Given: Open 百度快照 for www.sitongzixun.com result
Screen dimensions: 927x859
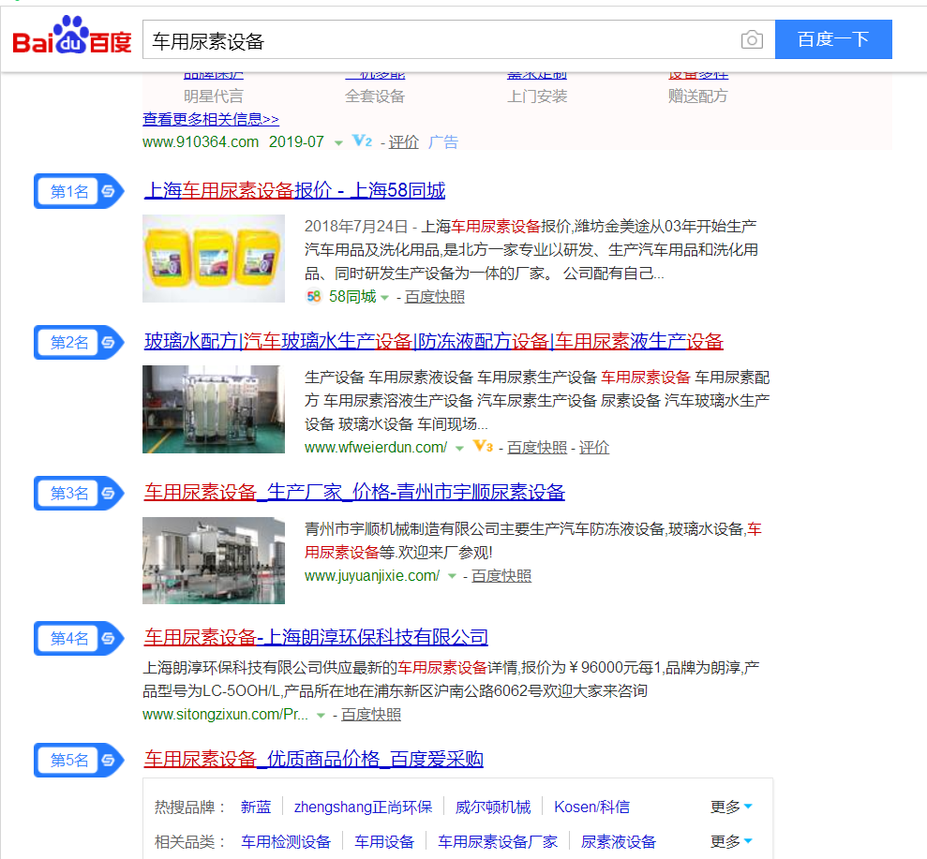Looking at the screenshot, I should point(370,714).
